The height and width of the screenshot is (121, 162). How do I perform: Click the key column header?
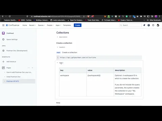point(73,70)
